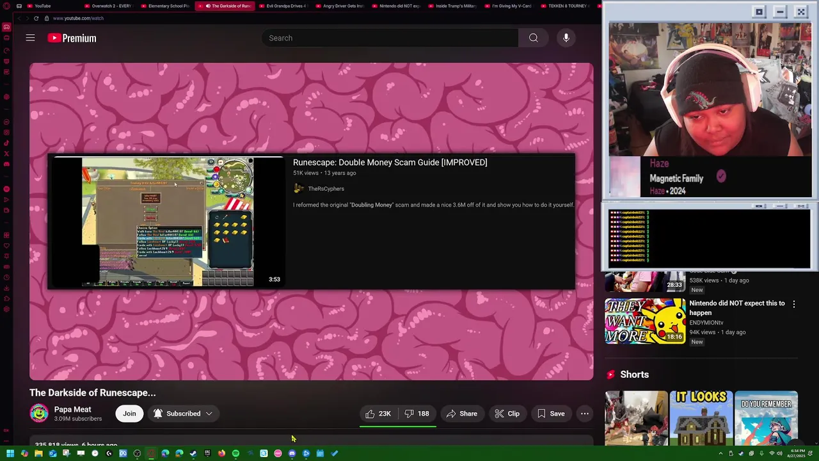Open options for Nintendo did NOT expect video
The image size is (819, 461).
coord(794,304)
